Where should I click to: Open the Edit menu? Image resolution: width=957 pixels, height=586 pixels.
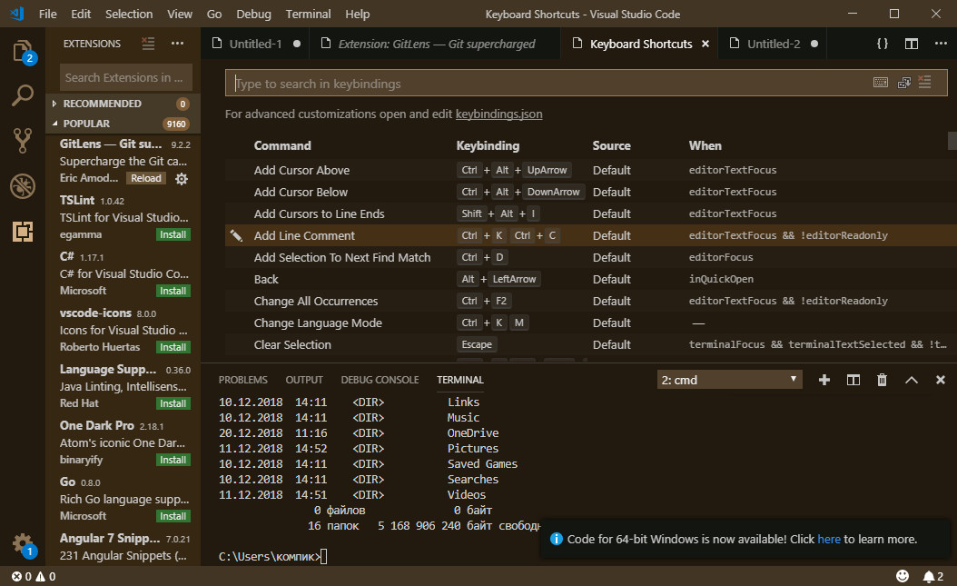[x=81, y=14]
